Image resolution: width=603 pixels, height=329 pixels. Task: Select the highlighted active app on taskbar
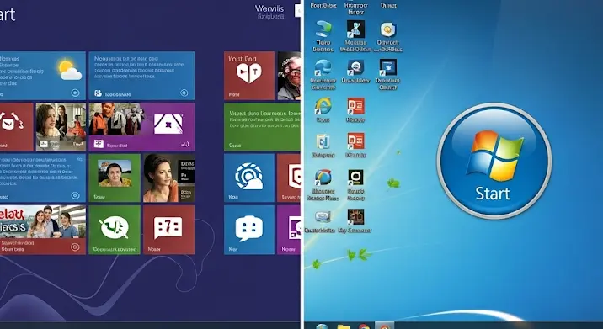(384, 326)
